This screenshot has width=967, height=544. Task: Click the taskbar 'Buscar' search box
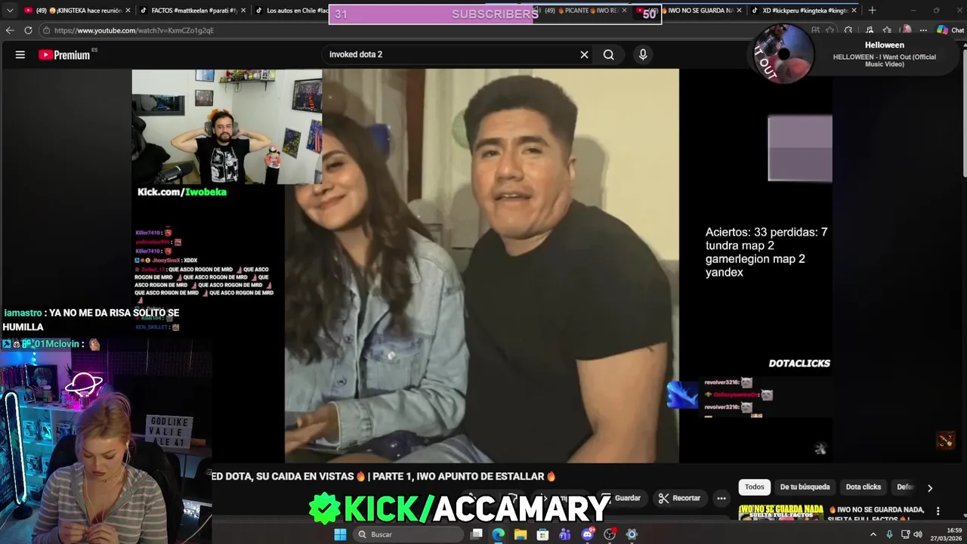click(x=408, y=534)
